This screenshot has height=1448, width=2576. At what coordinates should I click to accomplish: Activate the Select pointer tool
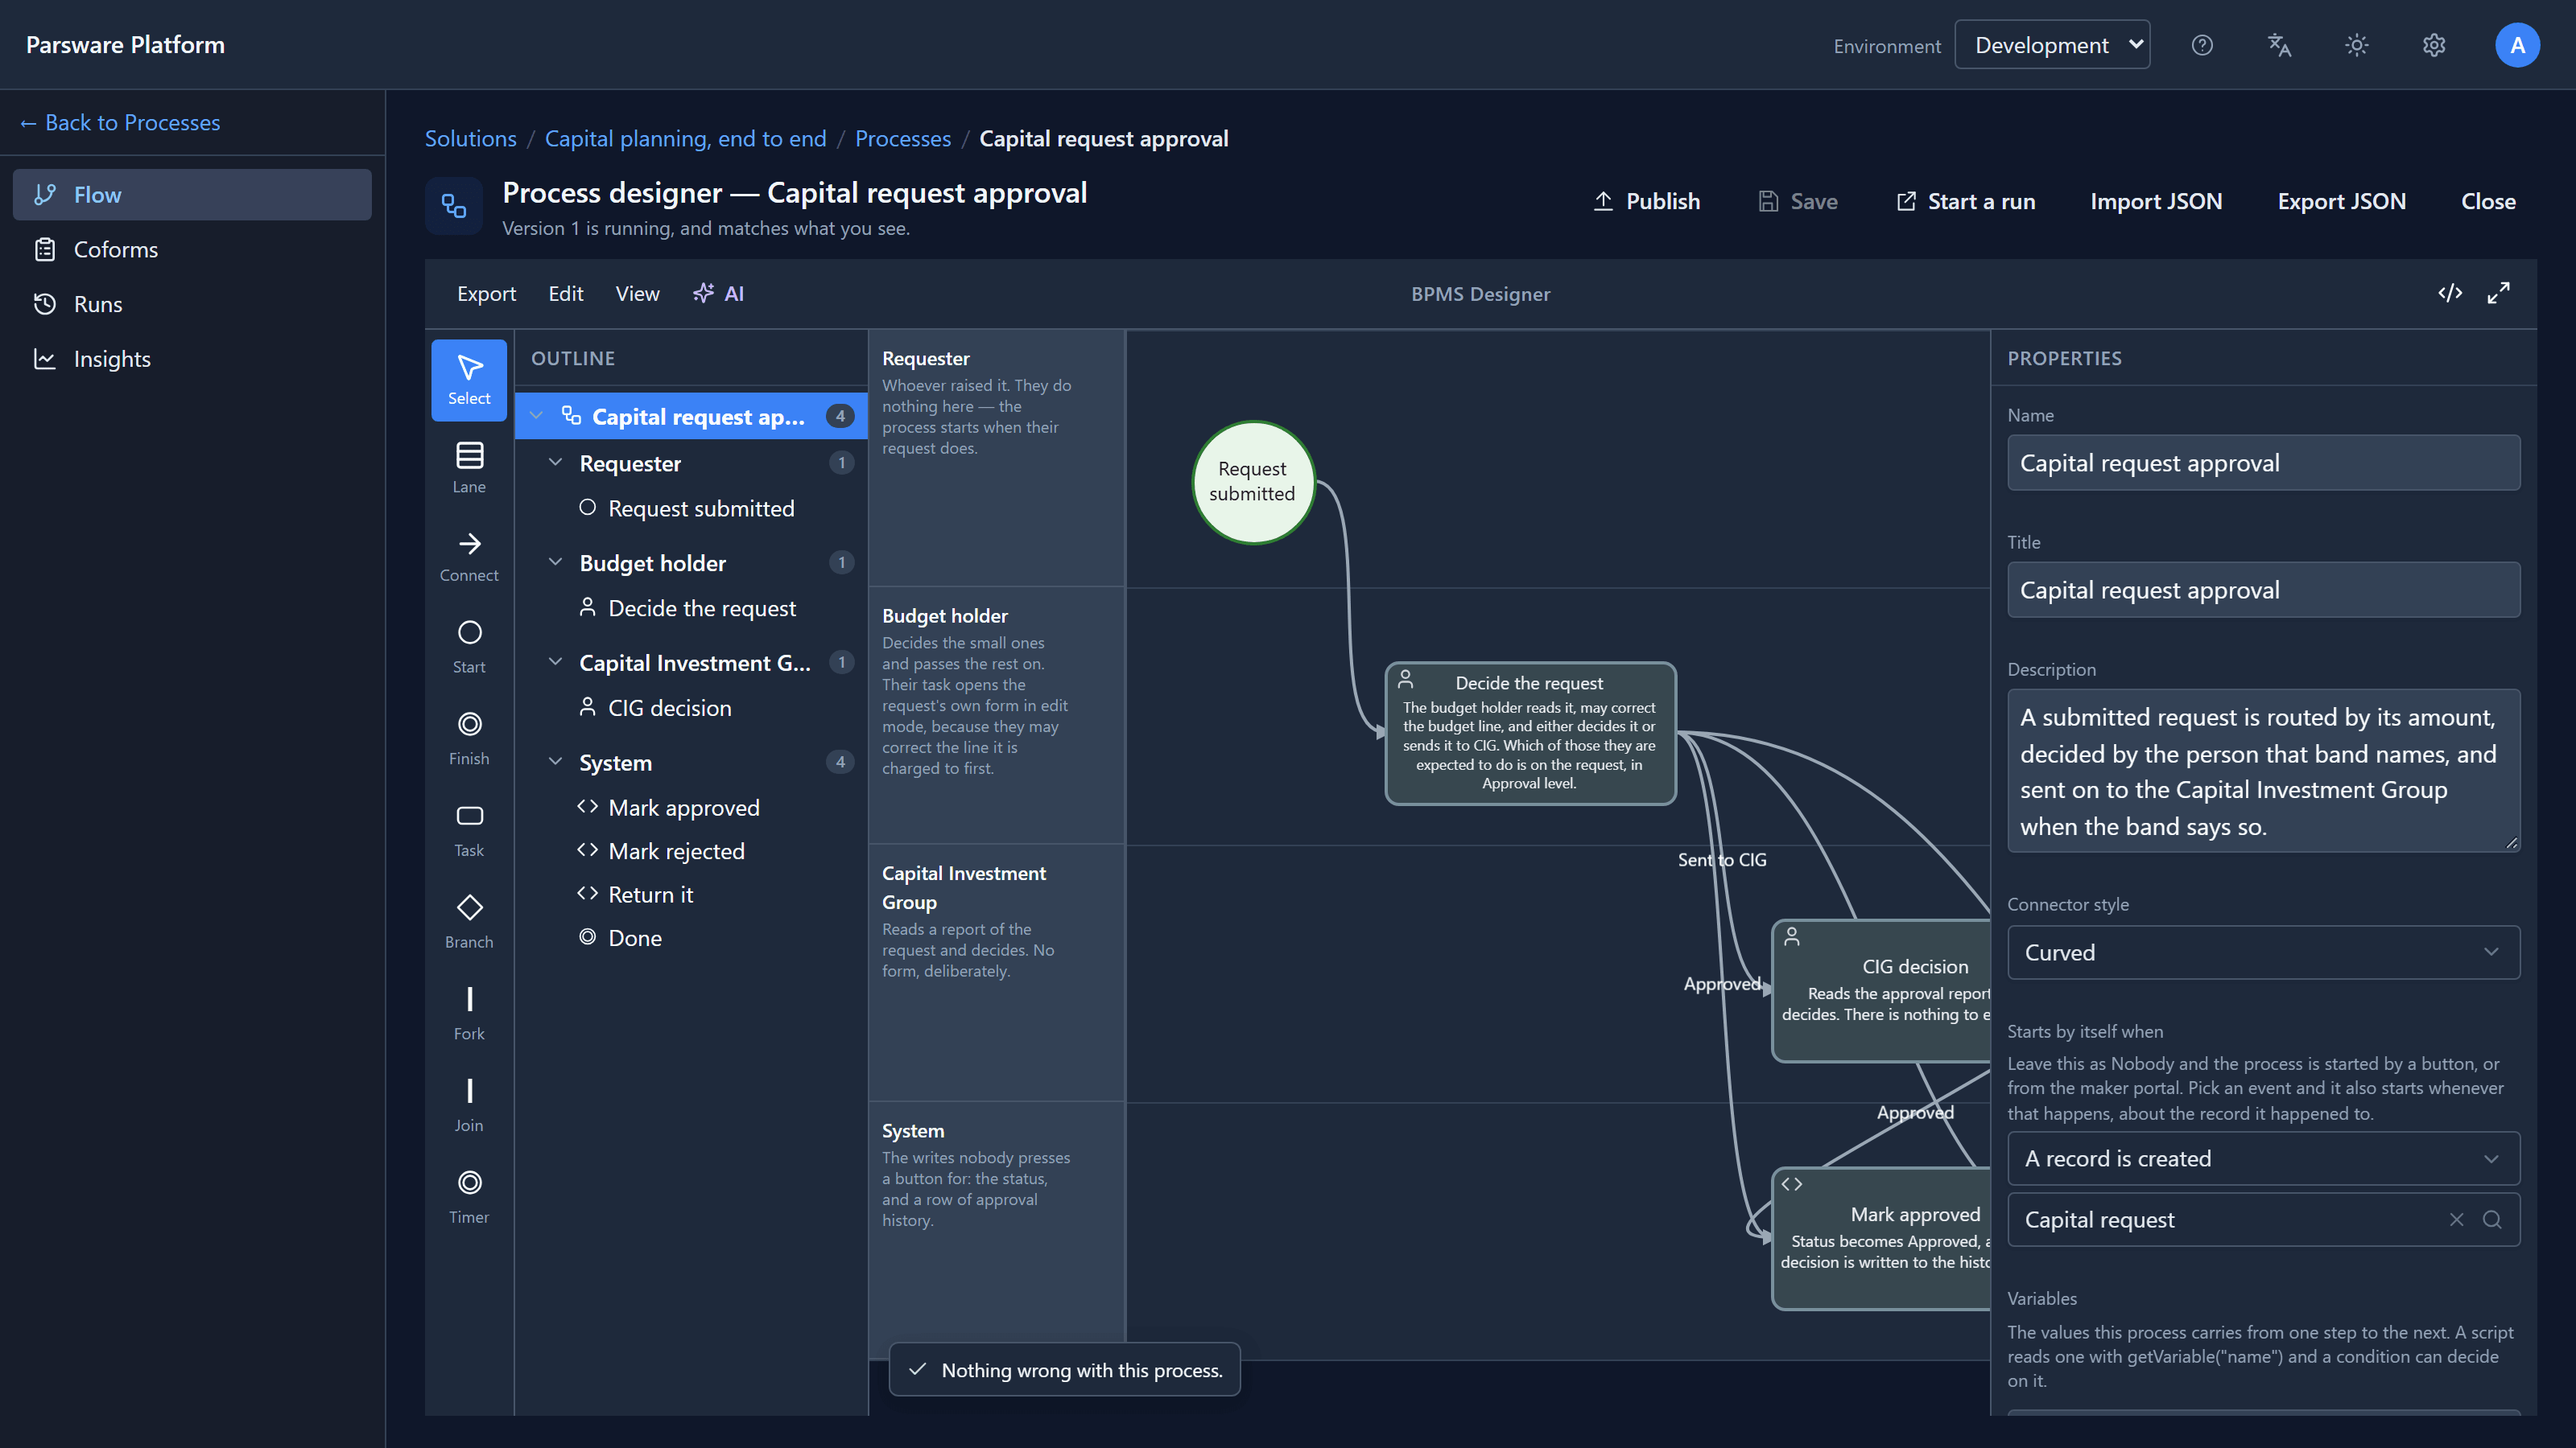click(x=469, y=380)
